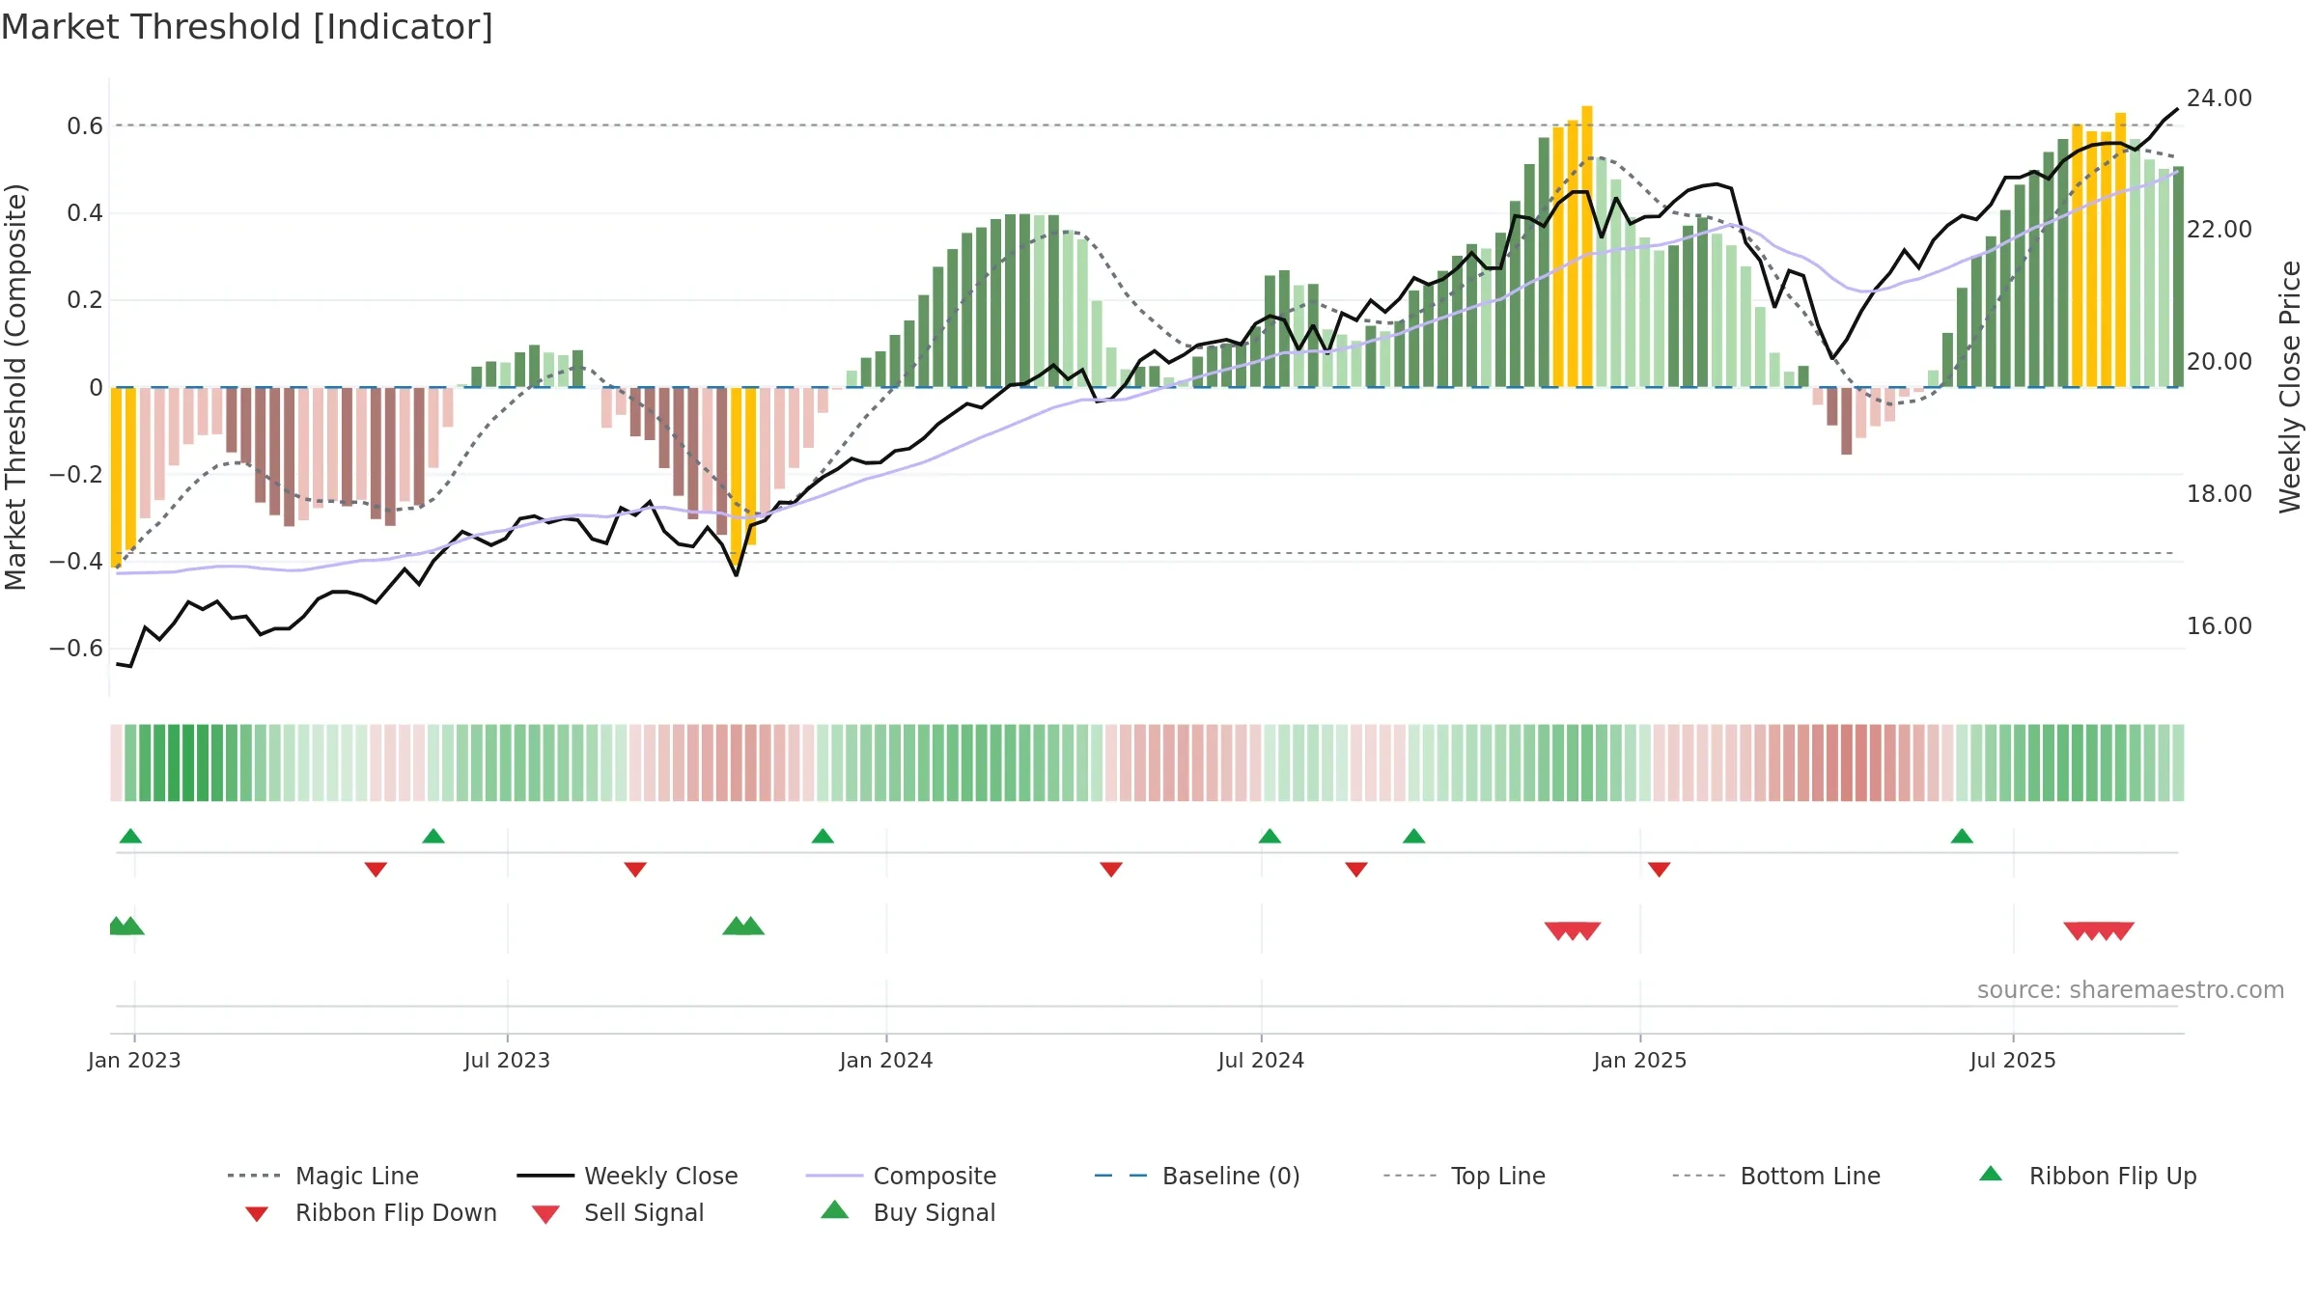Click the 16.00 price axis label
The width and height of the screenshot is (2317, 1303).
click(2219, 626)
